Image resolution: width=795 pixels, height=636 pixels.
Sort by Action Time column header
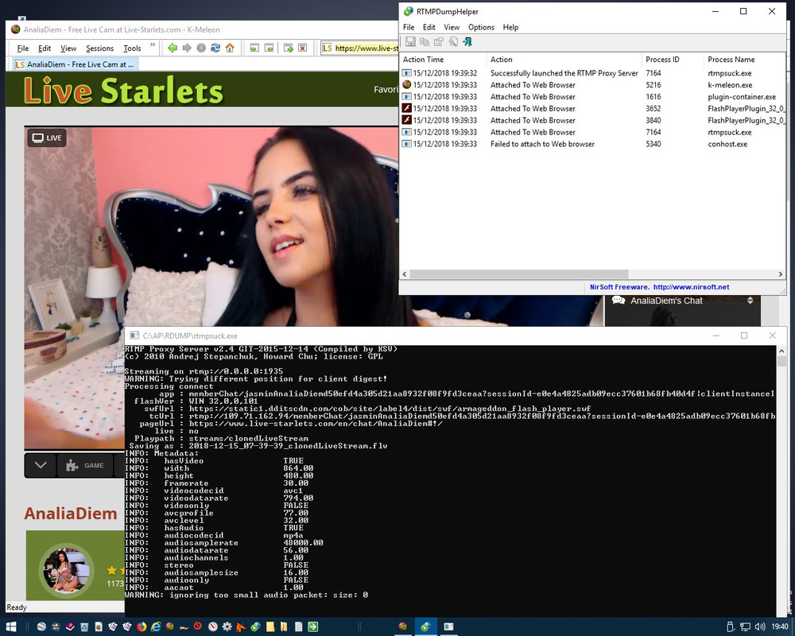click(x=443, y=60)
